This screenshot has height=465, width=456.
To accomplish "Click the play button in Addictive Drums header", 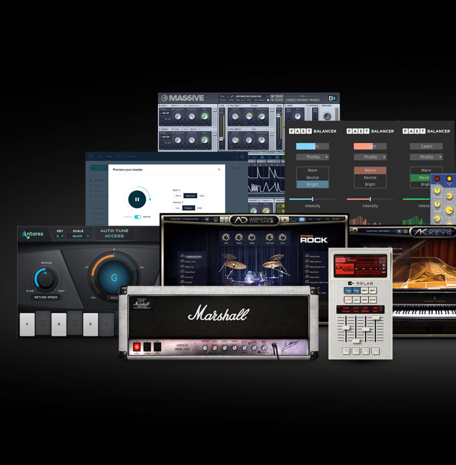I will 284,219.
